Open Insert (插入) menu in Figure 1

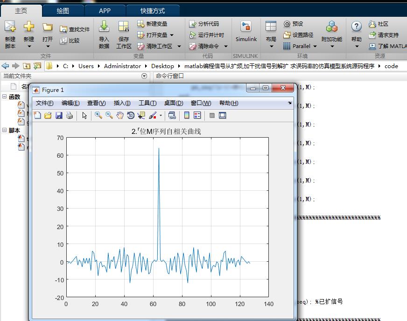point(122,103)
